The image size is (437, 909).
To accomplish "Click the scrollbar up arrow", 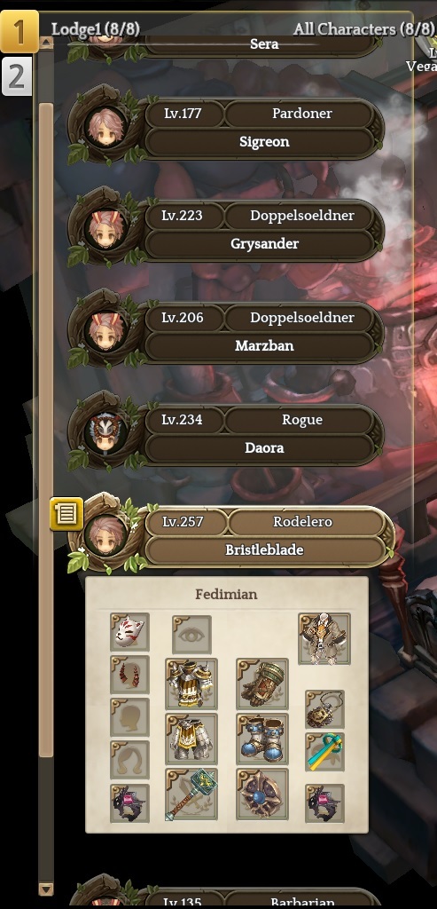I will [46, 43].
